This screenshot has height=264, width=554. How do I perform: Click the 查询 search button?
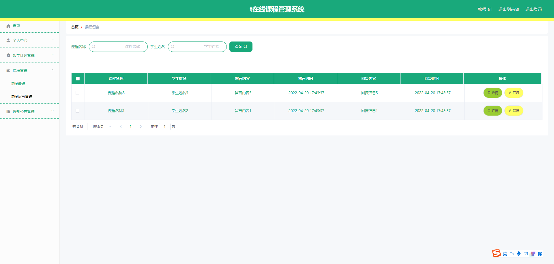241,46
